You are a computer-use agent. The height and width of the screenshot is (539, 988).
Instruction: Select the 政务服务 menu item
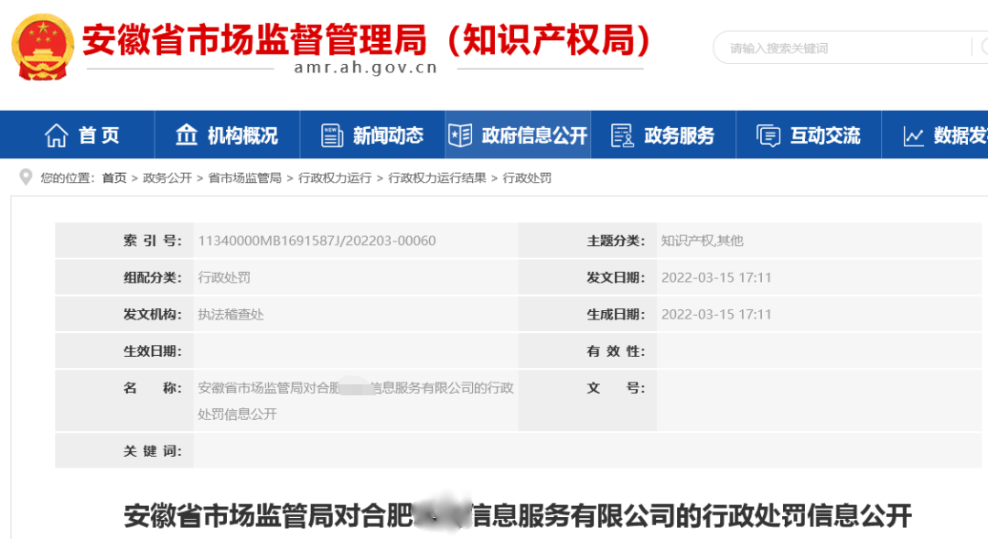[x=679, y=135]
